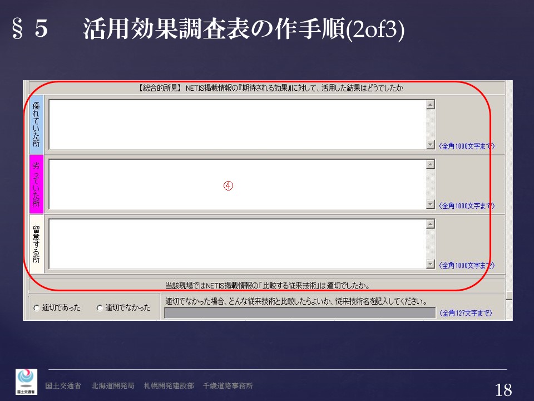Click the 全角127文字まで hint text
The image size is (534, 401).
coord(466,314)
